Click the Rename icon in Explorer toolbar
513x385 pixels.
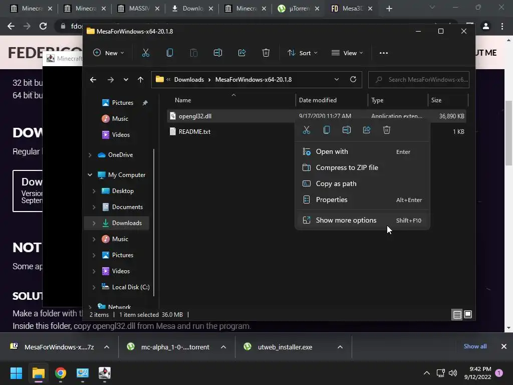point(217,53)
